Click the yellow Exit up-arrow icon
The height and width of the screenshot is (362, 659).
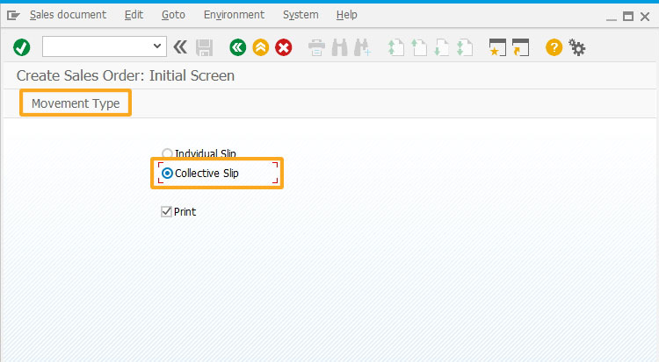(x=261, y=47)
